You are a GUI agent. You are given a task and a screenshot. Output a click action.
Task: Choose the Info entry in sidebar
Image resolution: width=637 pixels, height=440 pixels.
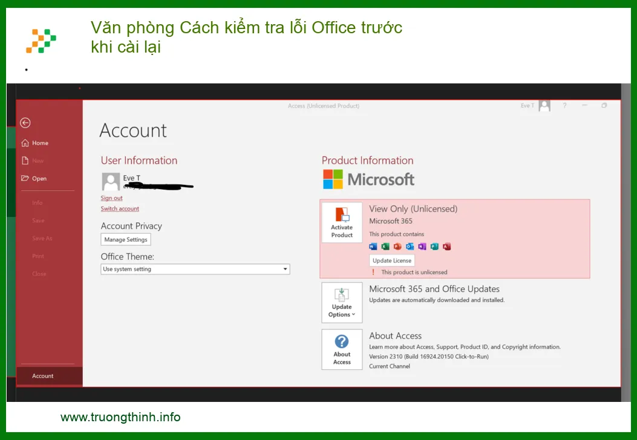click(x=37, y=202)
